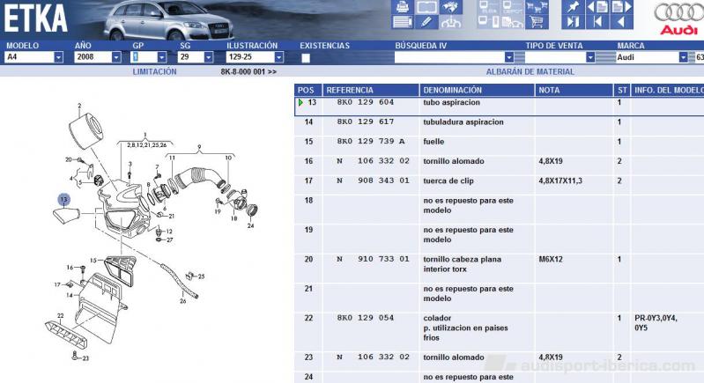Open the Marca dropdown showing Audi

coord(652,57)
